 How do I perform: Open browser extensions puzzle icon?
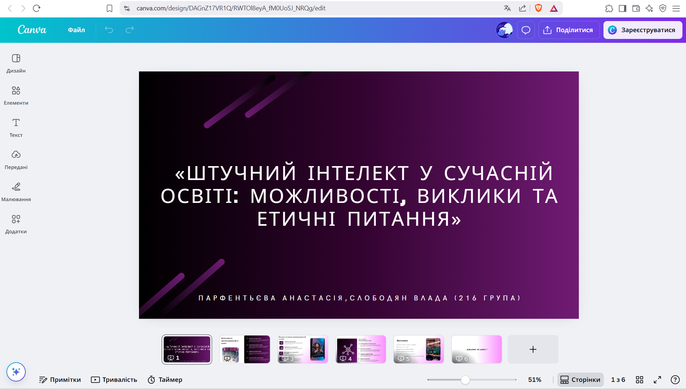609,8
